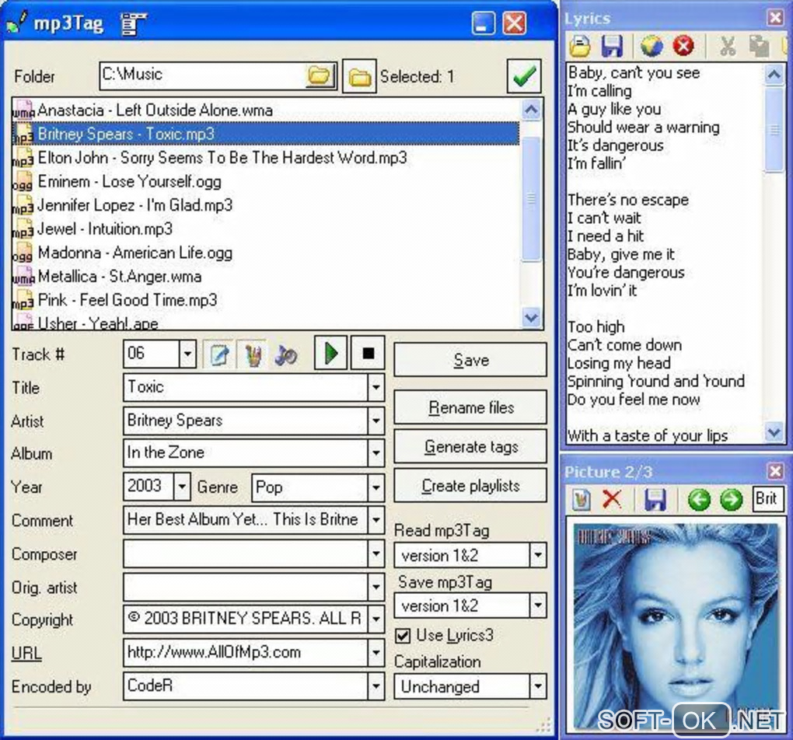Open the Read mp3Tag version dropdown

[538, 555]
